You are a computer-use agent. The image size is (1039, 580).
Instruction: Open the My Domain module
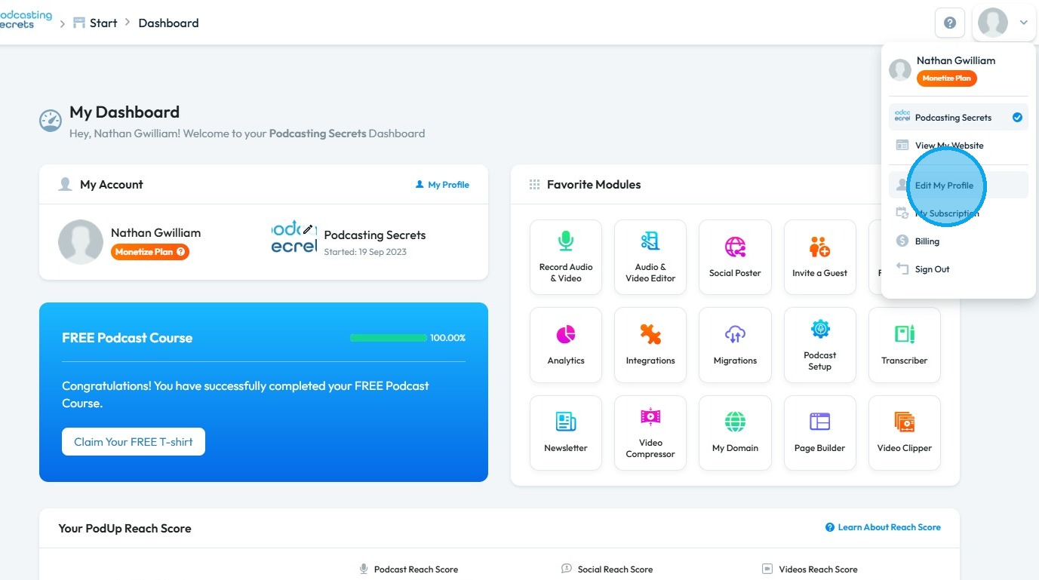tap(735, 431)
